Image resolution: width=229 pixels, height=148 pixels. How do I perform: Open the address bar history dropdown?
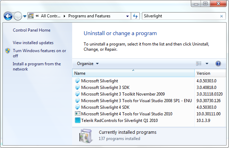coord(127,16)
